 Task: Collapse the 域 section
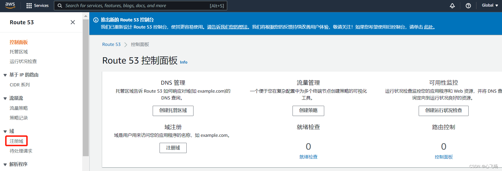tap(5, 132)
